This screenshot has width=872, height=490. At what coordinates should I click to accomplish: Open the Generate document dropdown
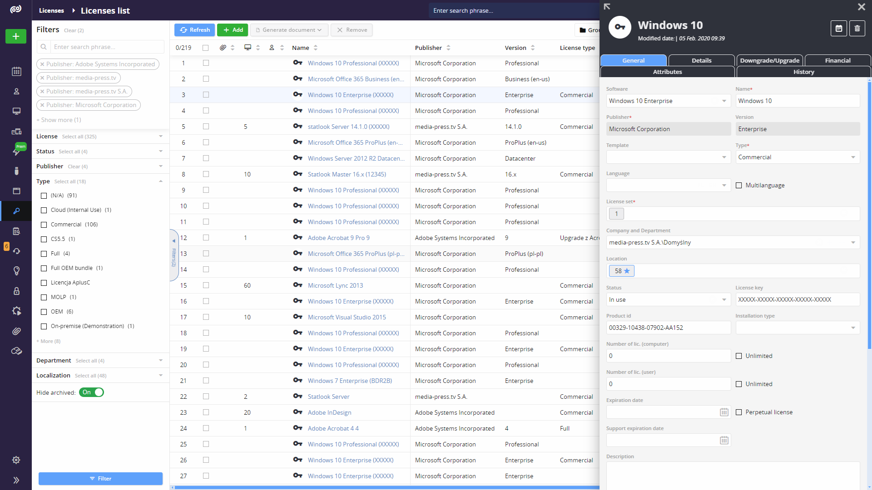click(289, 30)
